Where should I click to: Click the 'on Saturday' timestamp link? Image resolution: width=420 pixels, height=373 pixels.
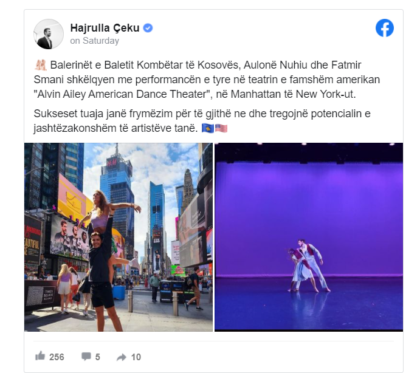(x=95, y=41)
